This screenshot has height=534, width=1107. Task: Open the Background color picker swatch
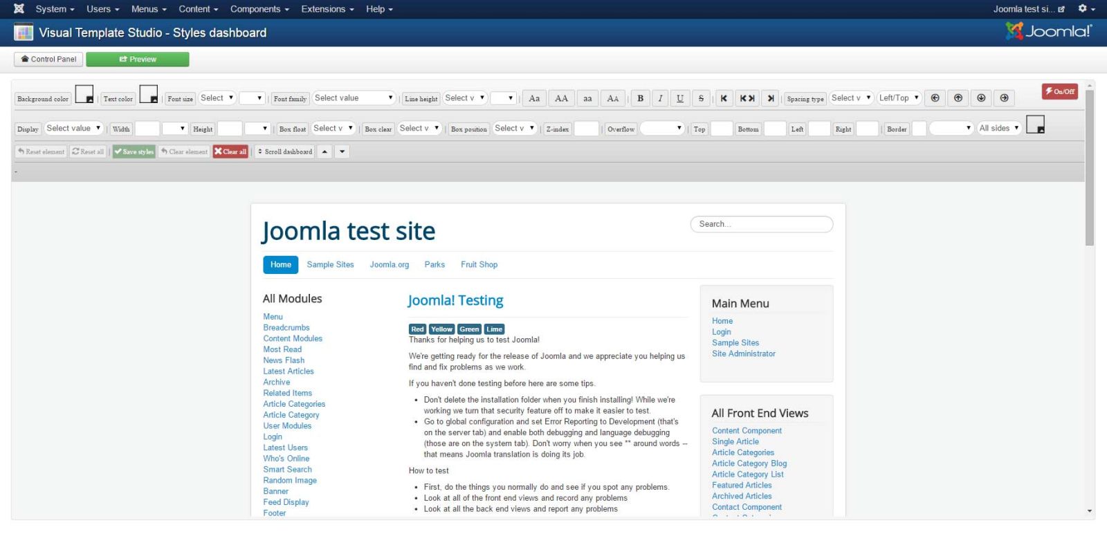[84, 94]
